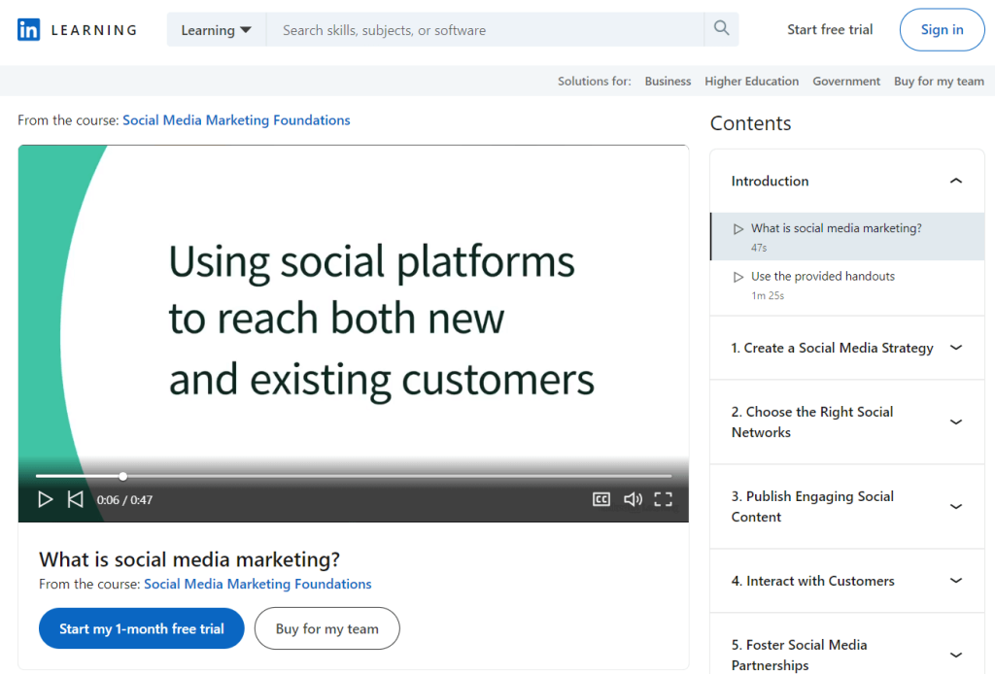Expand Interact with Customers section
The height and width of the screenshot is (674, 995).
pyautogui.click(x=955, y=581)
